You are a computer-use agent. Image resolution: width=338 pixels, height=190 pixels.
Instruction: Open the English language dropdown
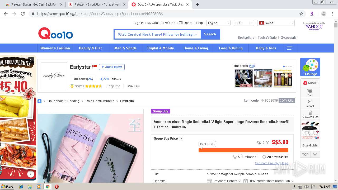pyautogui.click(x=218, y=23)
